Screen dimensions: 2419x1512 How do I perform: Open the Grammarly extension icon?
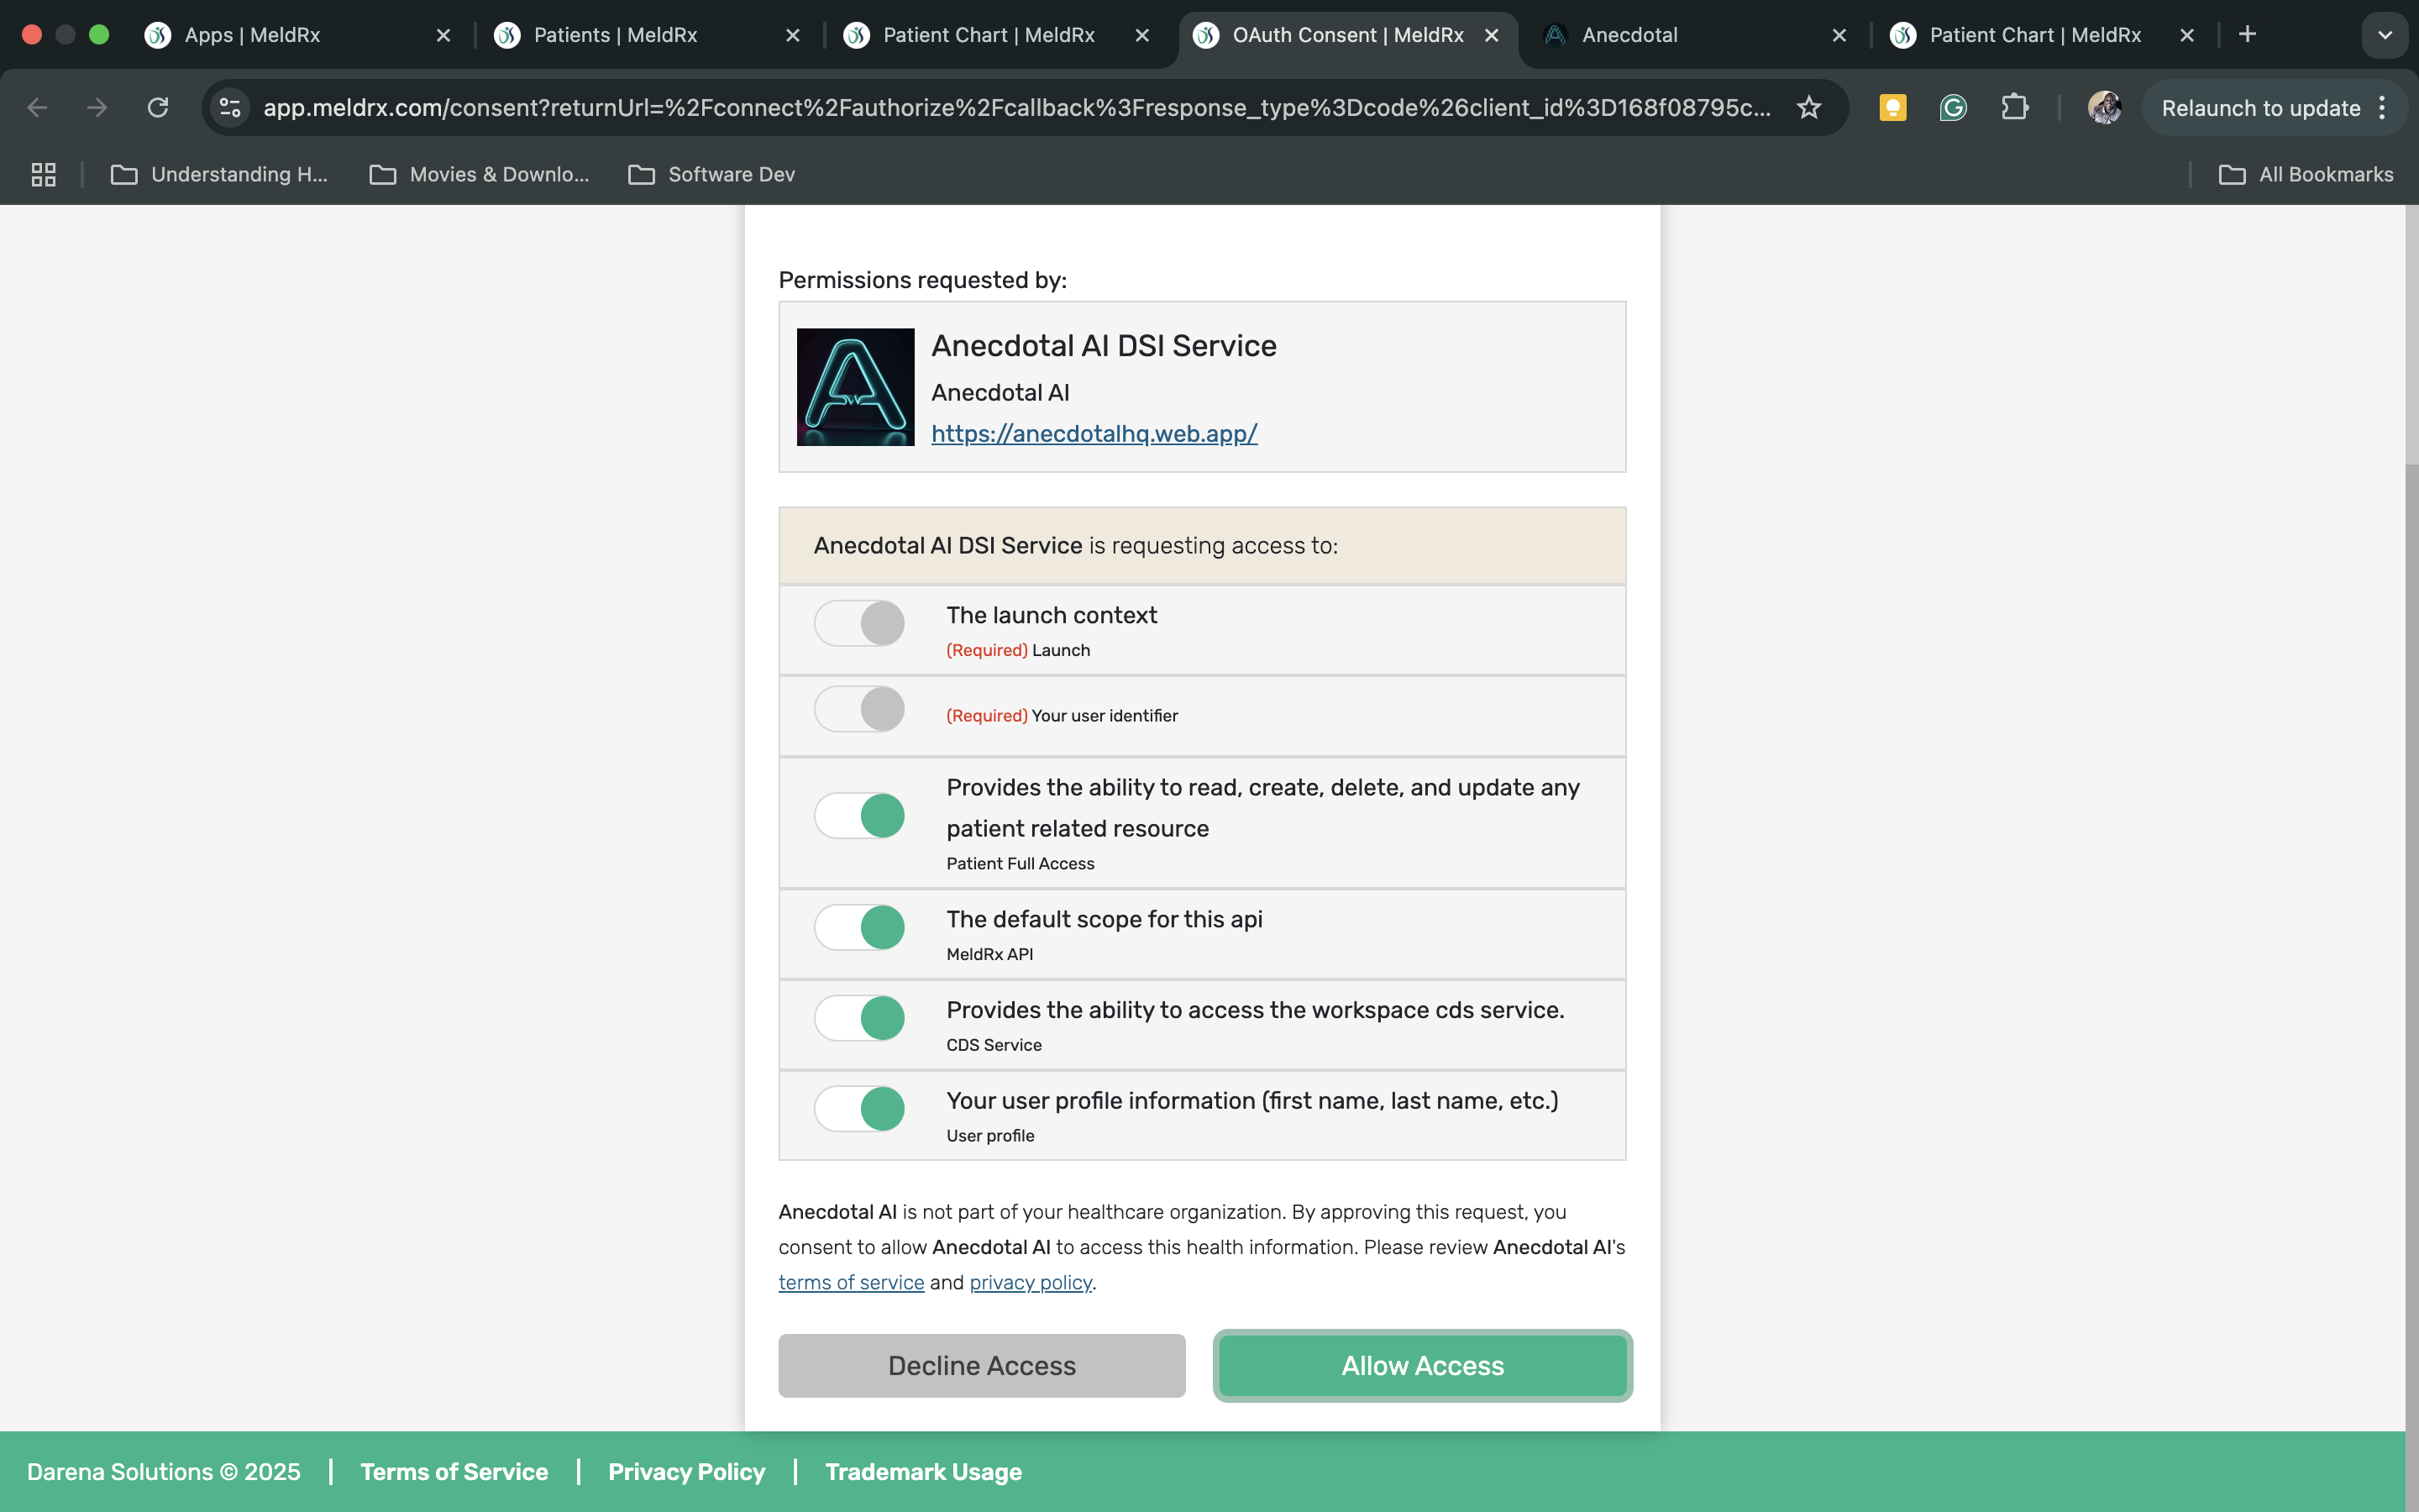click(x=1952, y=107)
